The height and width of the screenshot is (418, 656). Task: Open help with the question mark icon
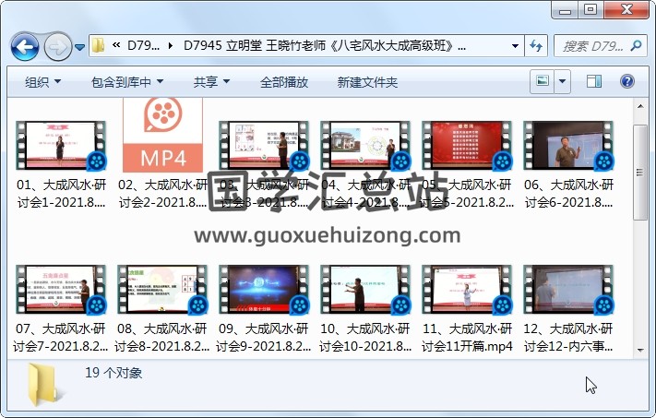point(626,81)
